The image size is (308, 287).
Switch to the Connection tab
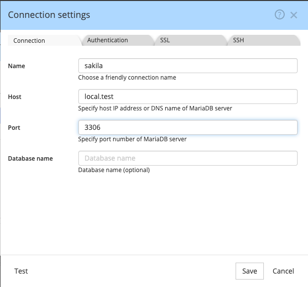coord(45,40)
